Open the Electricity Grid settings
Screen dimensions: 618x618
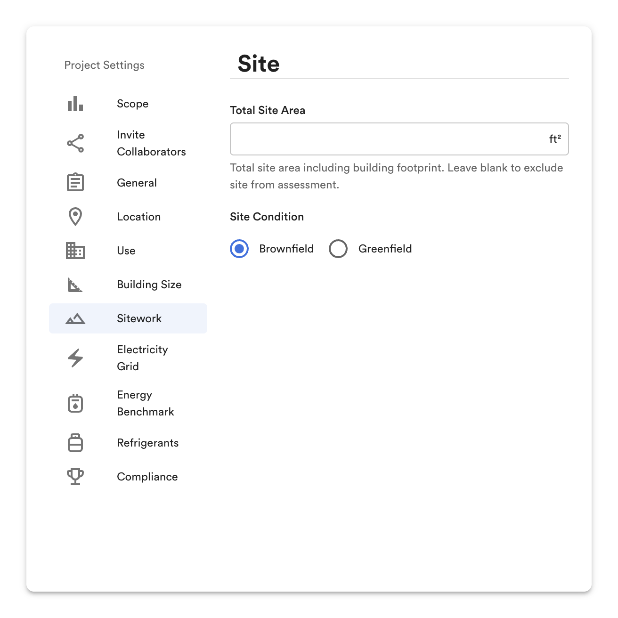point(128,358)
